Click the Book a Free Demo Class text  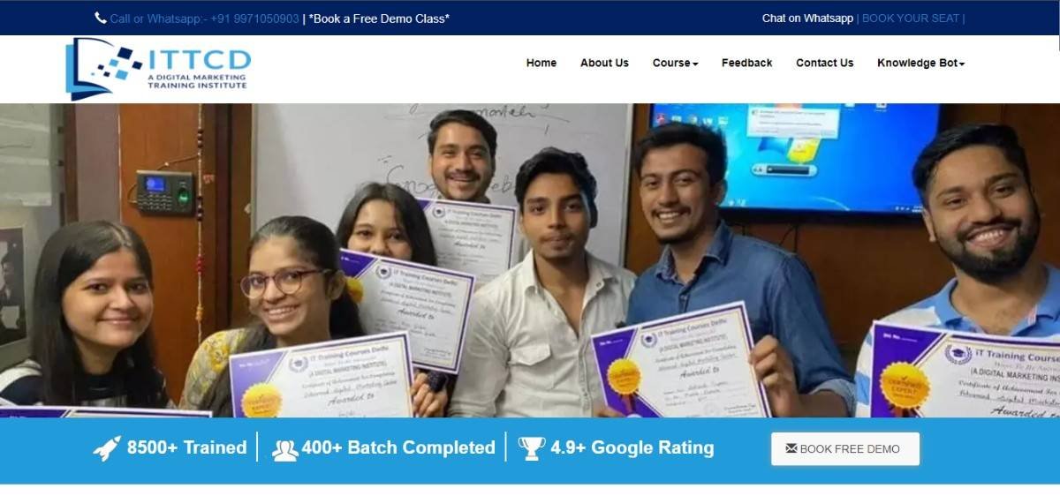tap(379, 18)
